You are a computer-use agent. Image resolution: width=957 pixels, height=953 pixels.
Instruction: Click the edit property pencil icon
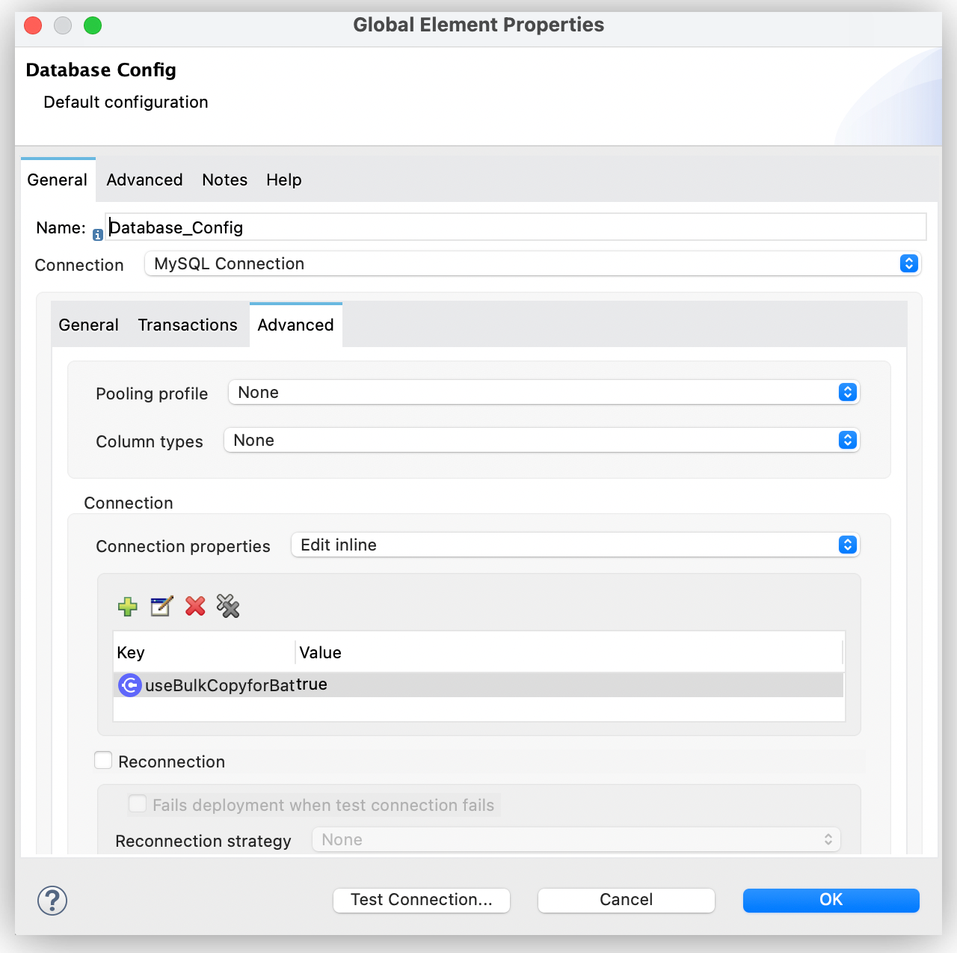pos(161,606)
